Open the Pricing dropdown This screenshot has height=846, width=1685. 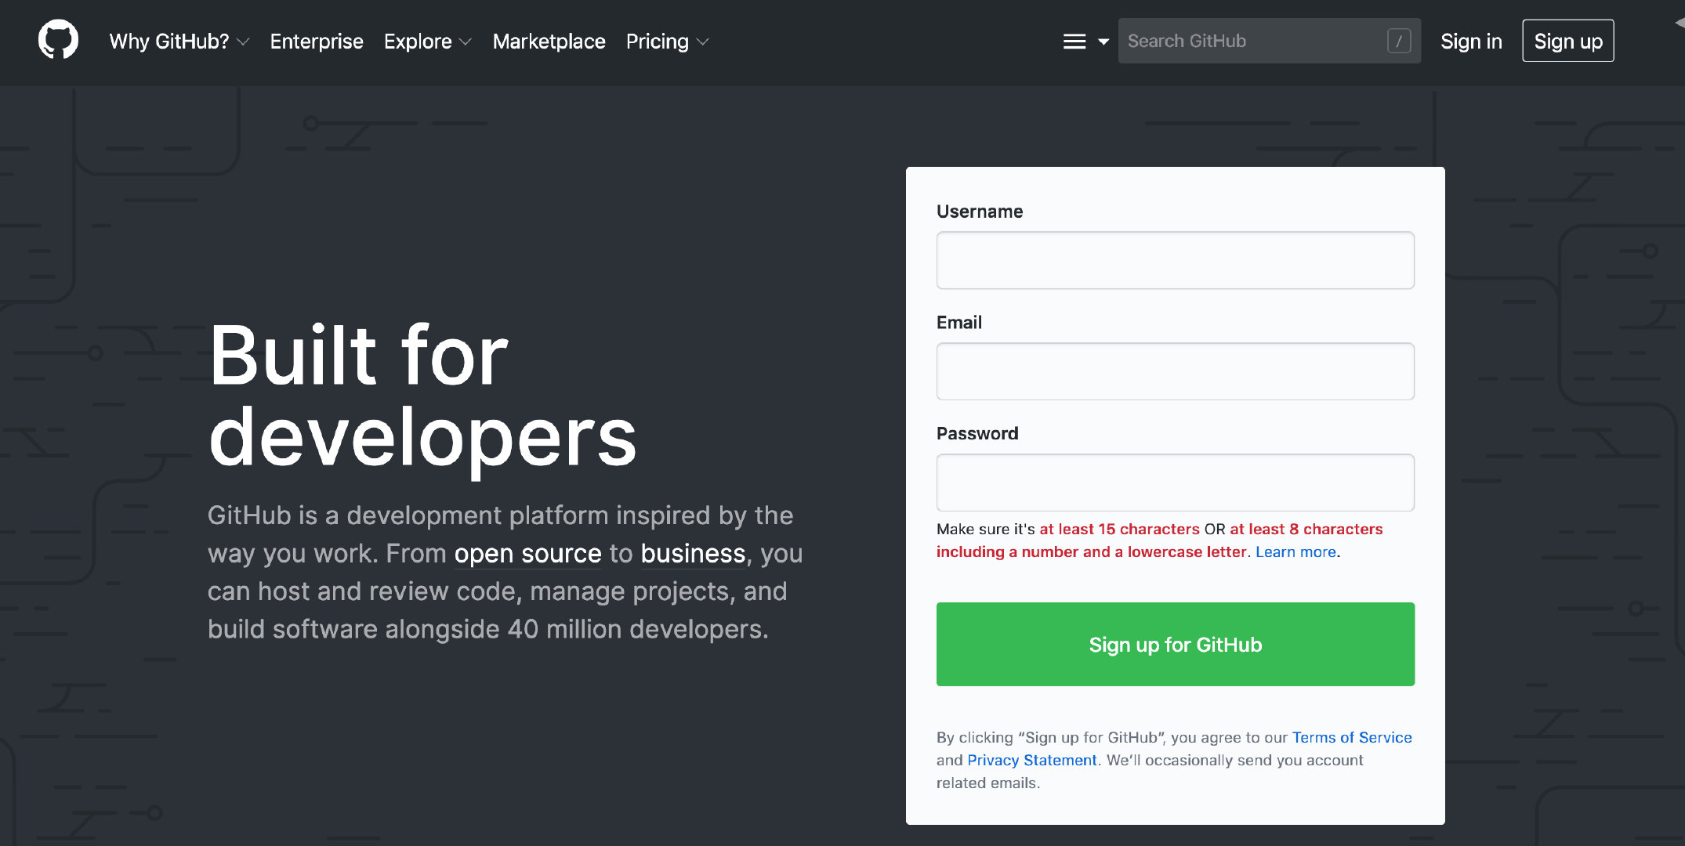coord(667,42)
